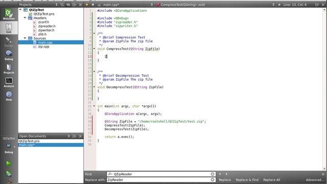The width and height of the screenshot is (327, 184).
Task: Open Advanced find options
Action: coord(315,179)
